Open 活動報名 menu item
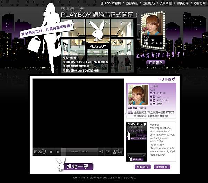This screenshot has width=208, height=183. (149, 3)
